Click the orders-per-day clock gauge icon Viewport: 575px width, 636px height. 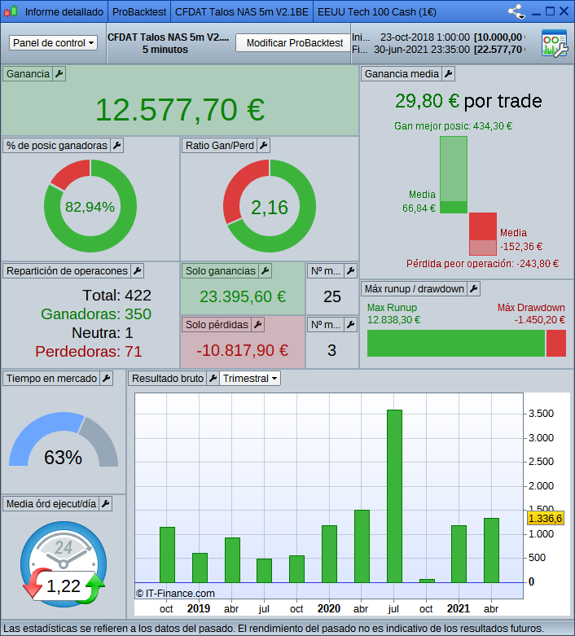64,564
